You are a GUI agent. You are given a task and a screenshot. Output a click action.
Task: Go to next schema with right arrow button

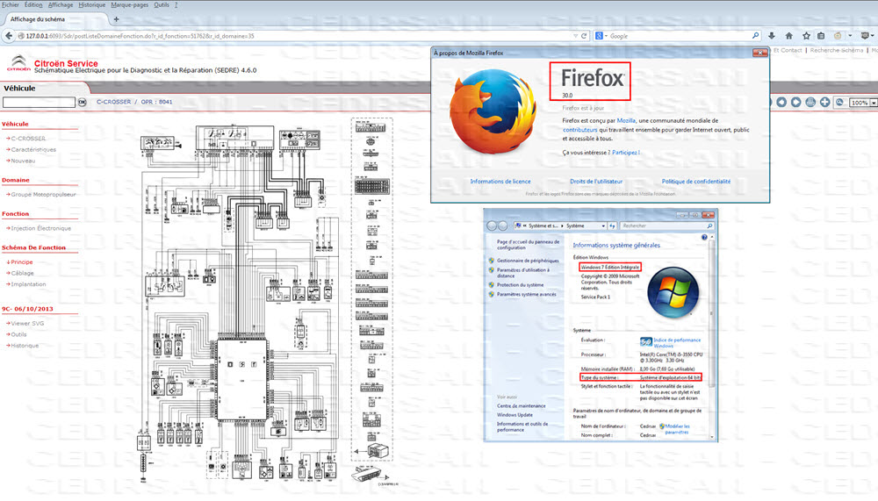[795, 103]
